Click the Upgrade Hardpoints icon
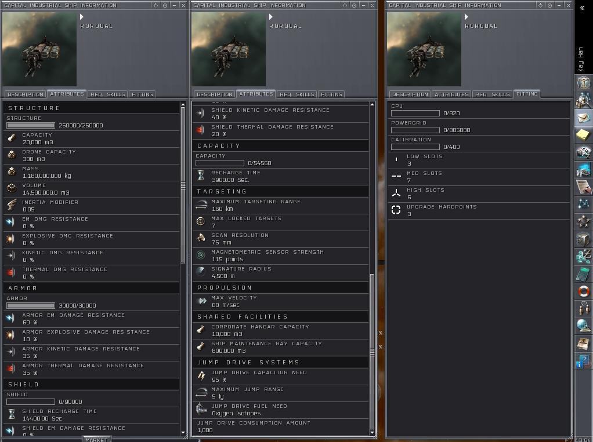Image resolution: width=593 pixels, height=442 pixels. [396, 210]
